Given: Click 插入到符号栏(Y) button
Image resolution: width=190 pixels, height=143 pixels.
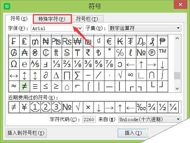Looking at the screenshot, I should [x=26, y=133].
